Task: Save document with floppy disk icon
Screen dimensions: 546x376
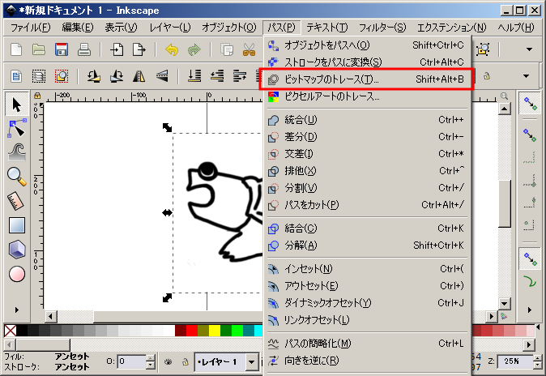Action: coord(62,49)
